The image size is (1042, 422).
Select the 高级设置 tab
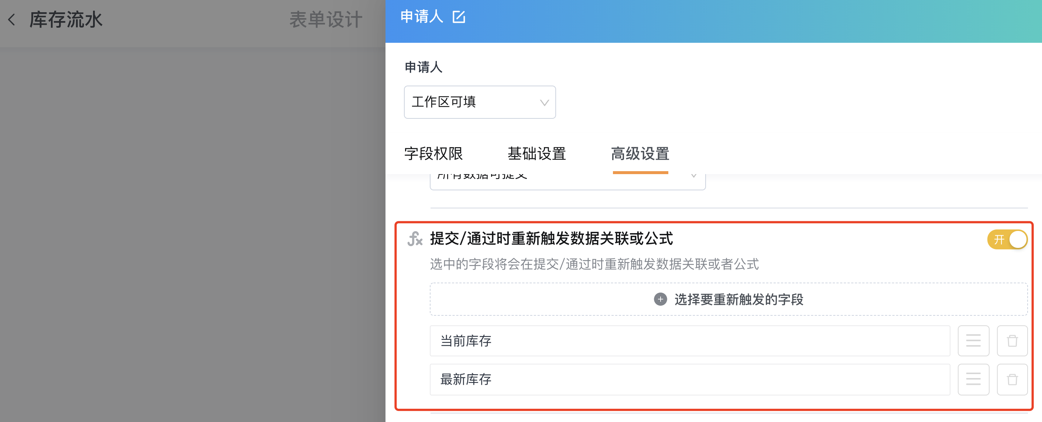640,153
